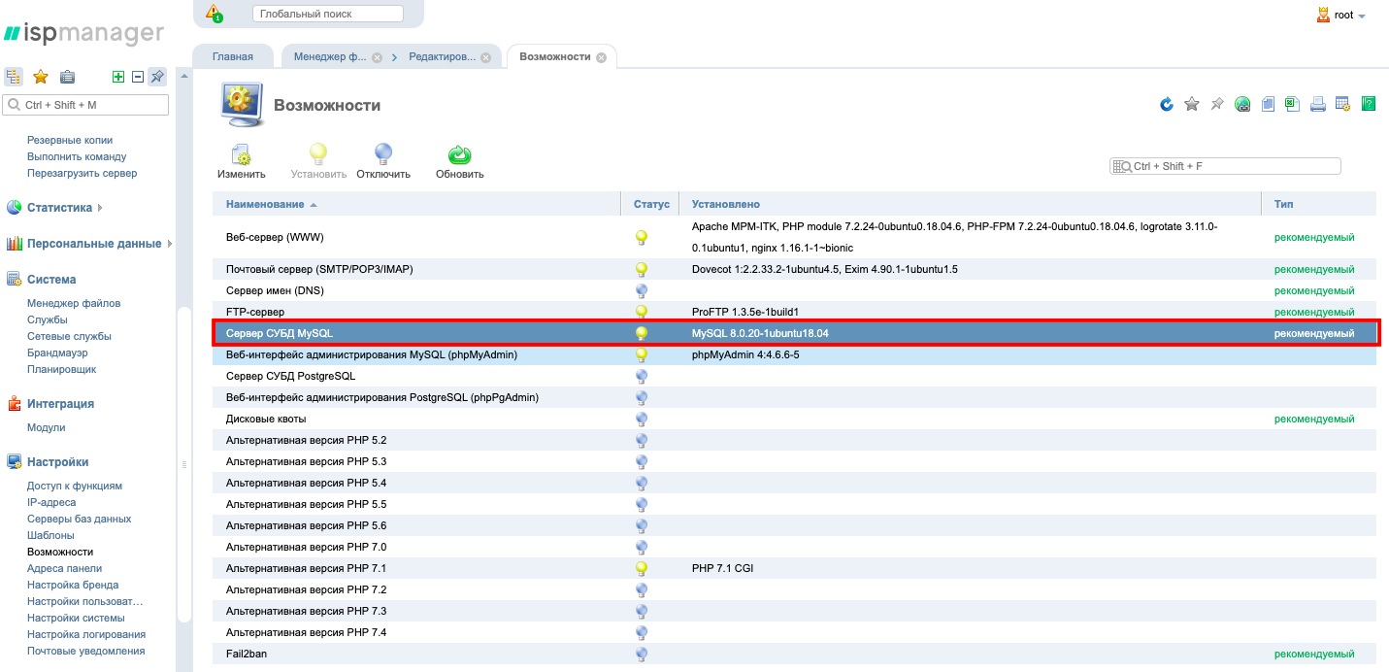Focus the Глобальный поиск field
This screenshot has height=672, width=1389.
tap(327, 14)
